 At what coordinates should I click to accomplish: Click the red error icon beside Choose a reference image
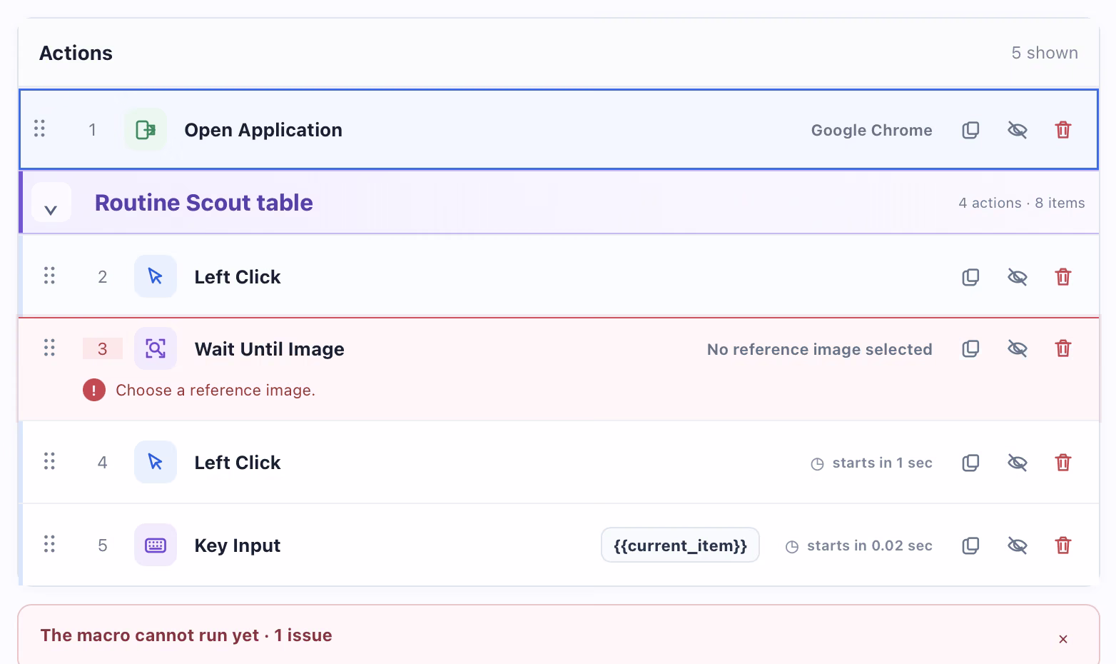[94, 391]
